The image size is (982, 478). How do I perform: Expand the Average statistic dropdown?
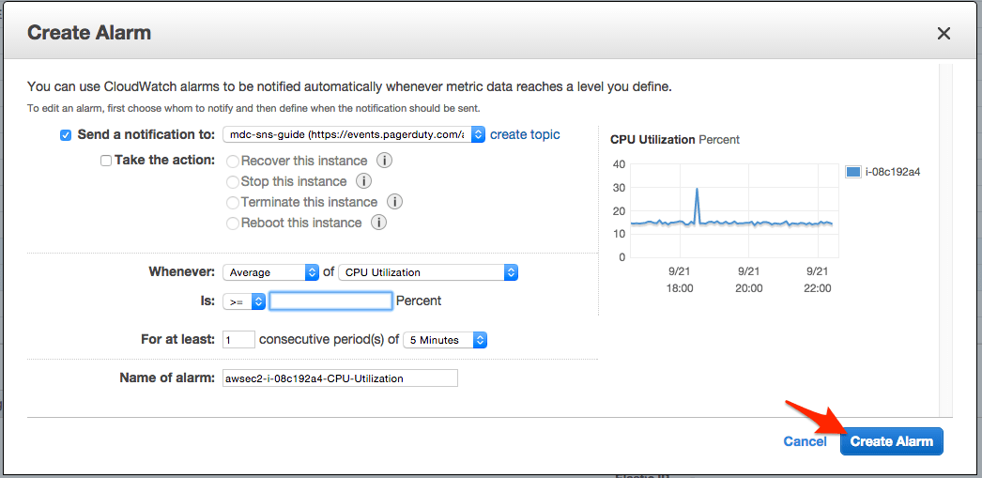click(271, 272)
